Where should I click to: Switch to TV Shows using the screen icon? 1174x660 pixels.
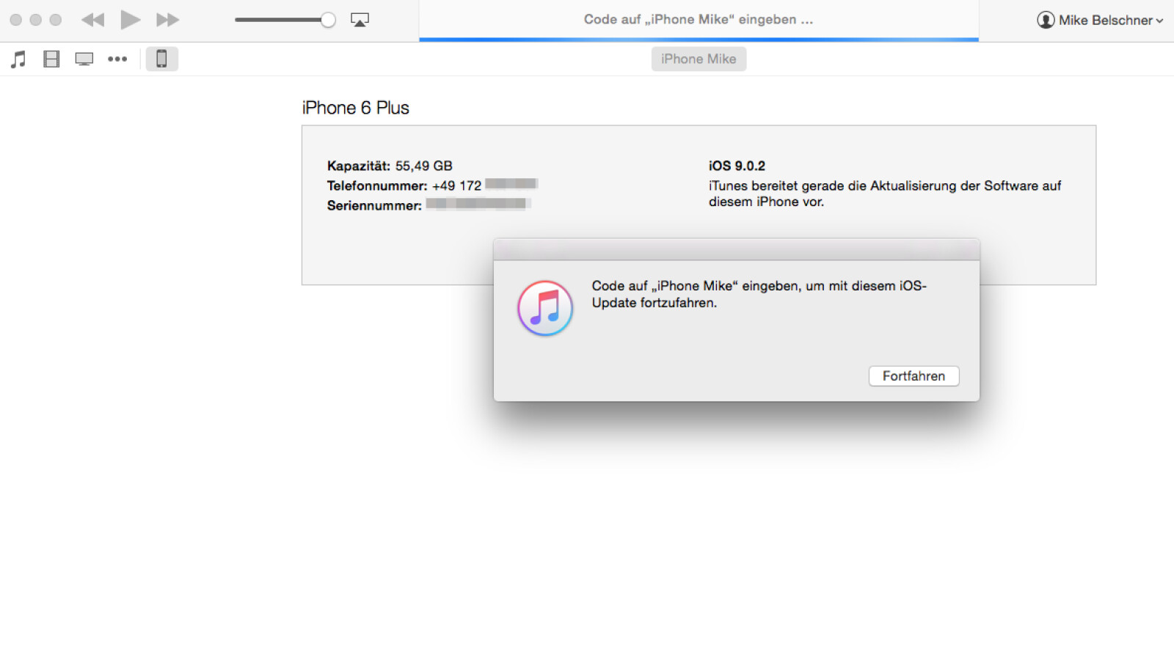pos(84,59)
